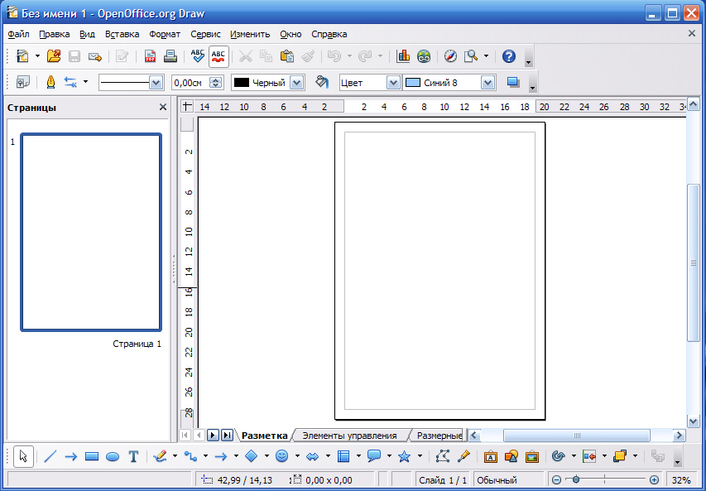Select the Страница 1 thumbnail
Image resolution: width=706 pixels, height=491 pixels.
click(x=91, y=233)
